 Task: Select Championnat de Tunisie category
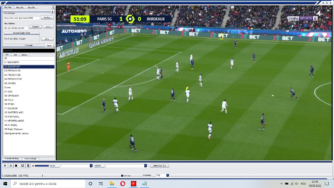click(29, 134)
